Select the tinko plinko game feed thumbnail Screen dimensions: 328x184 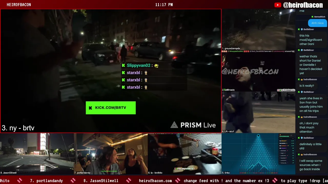(x=258, y=154)
